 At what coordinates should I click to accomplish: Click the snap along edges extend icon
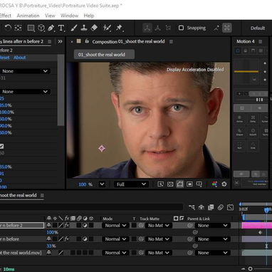tap(216, 28)
